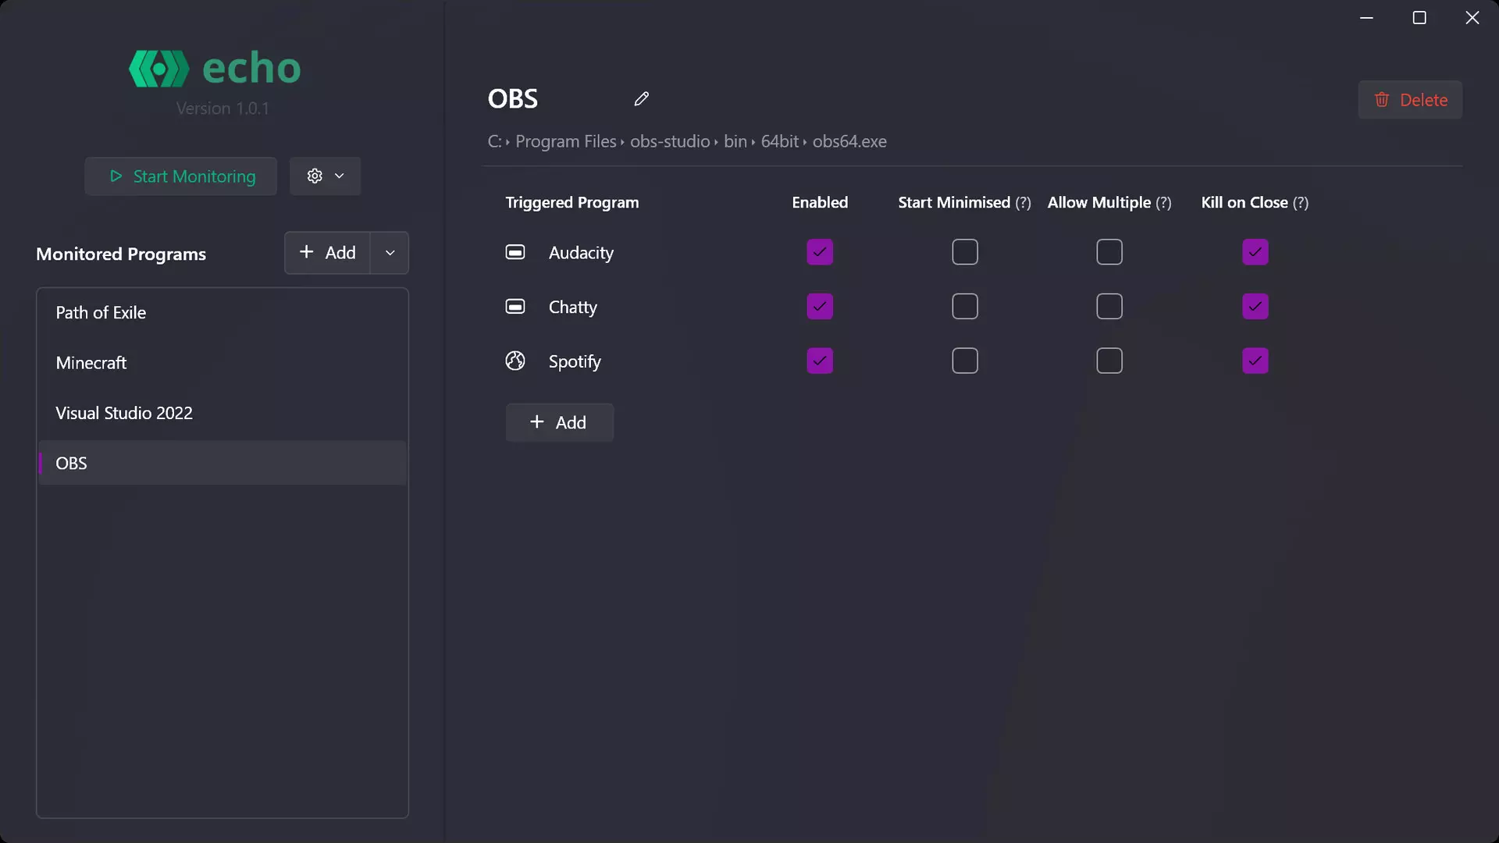Click the pencil icon to rename OBS
The width and height of the screenshot is (1499, 843).
coord(642,99)
